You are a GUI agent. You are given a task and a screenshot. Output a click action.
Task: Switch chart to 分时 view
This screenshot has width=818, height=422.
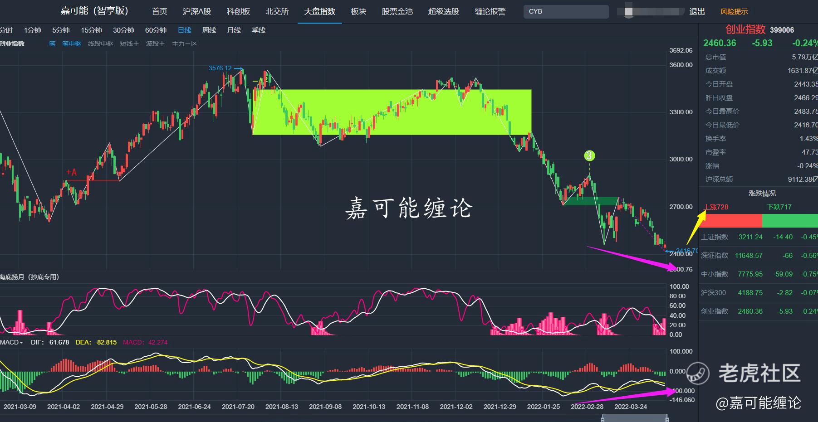coord(6,30)
